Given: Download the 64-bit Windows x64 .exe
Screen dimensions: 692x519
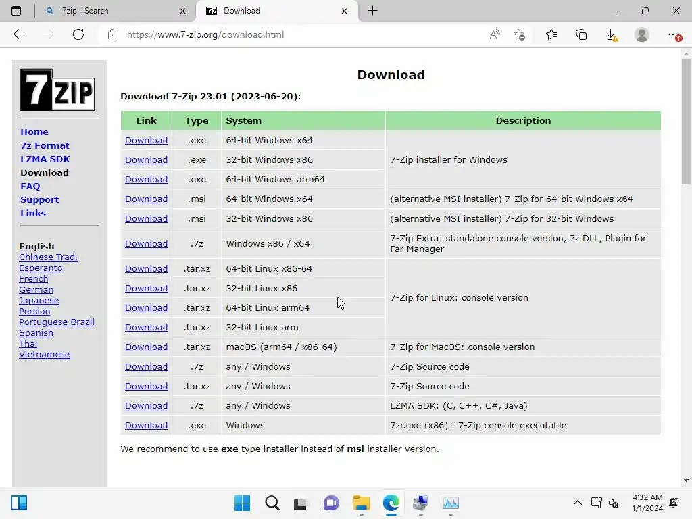Looking at the screenshot, I should tap(146, 141).
